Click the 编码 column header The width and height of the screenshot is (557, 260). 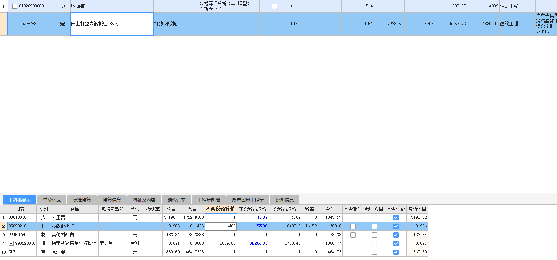click(22, 209)
